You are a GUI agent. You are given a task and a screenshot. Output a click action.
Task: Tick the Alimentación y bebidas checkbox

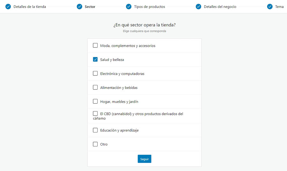(95, 87)
